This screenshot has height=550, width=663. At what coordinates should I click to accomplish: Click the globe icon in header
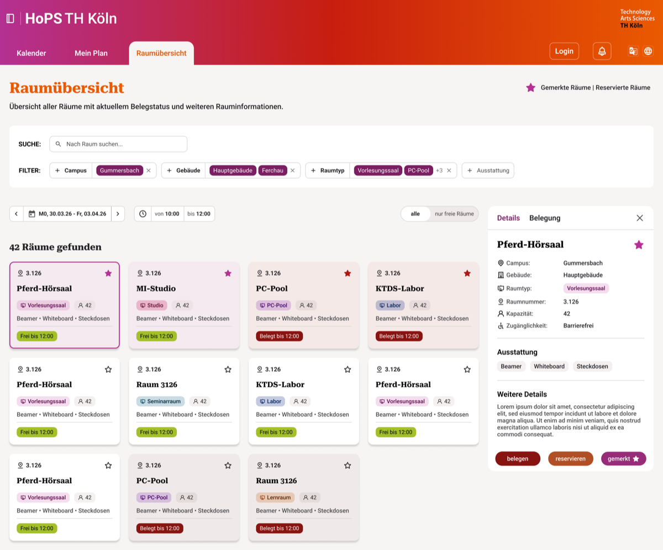(x=648, y=51)
